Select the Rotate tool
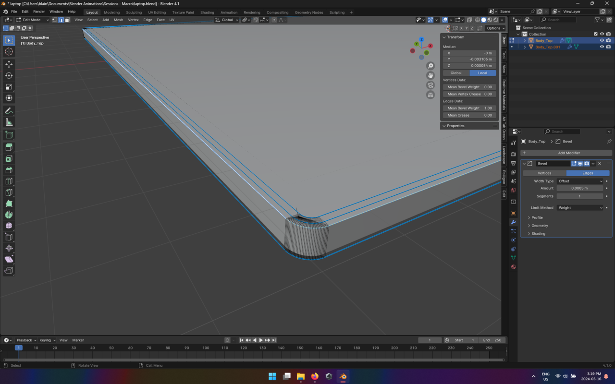The height and width of the screenshot is (384, 615). point(9,75)
